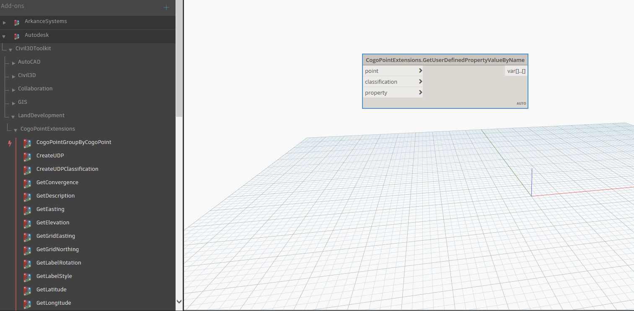The width and height of the screenshot is (634, 311).
Task: Add the GetLabelStyle node by name
Action: click(54, 276)
